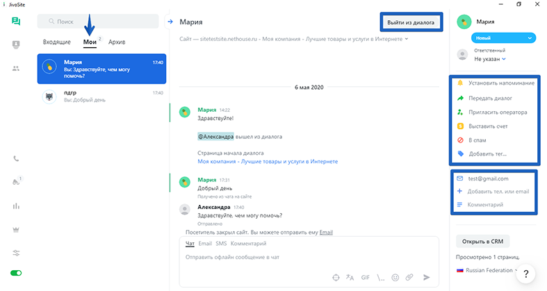Viewport: 547px width, 291px height.
Task: Click the translate icon in the message toolbar
Action: pos(350,277)
